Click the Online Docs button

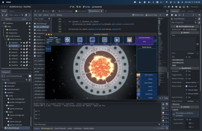[138, 15]
